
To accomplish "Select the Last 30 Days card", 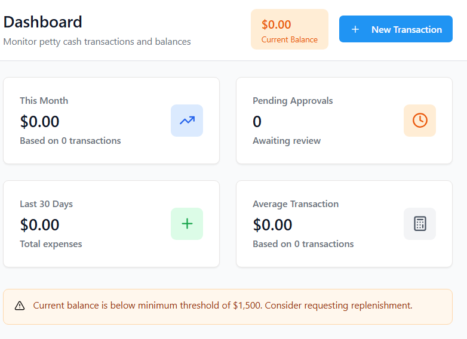I will [111, 224].
